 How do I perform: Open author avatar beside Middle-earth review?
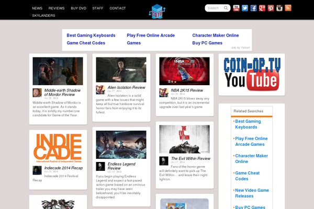click(x=37, y=92)
